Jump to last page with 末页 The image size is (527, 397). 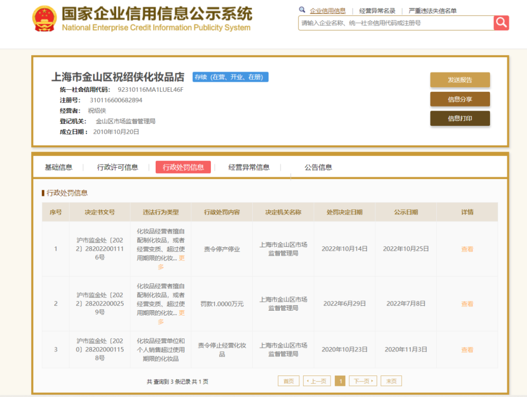[391, 381]
